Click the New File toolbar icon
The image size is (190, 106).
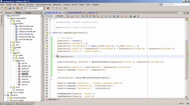[2, 8]
